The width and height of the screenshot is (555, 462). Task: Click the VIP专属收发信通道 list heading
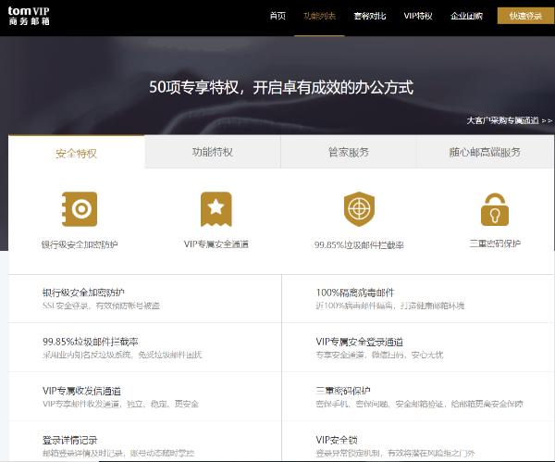click(81, 391)
